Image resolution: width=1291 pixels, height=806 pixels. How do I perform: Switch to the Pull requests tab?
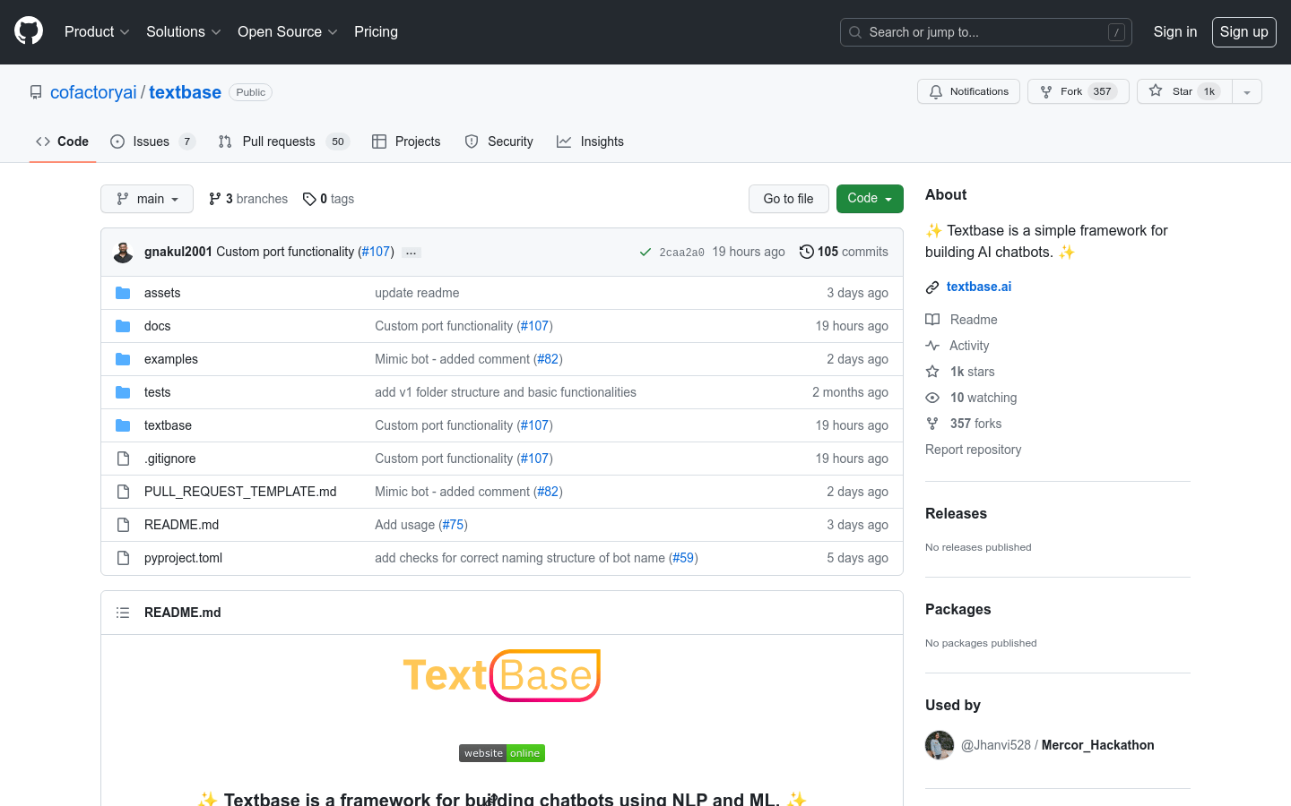pos(282,141)
